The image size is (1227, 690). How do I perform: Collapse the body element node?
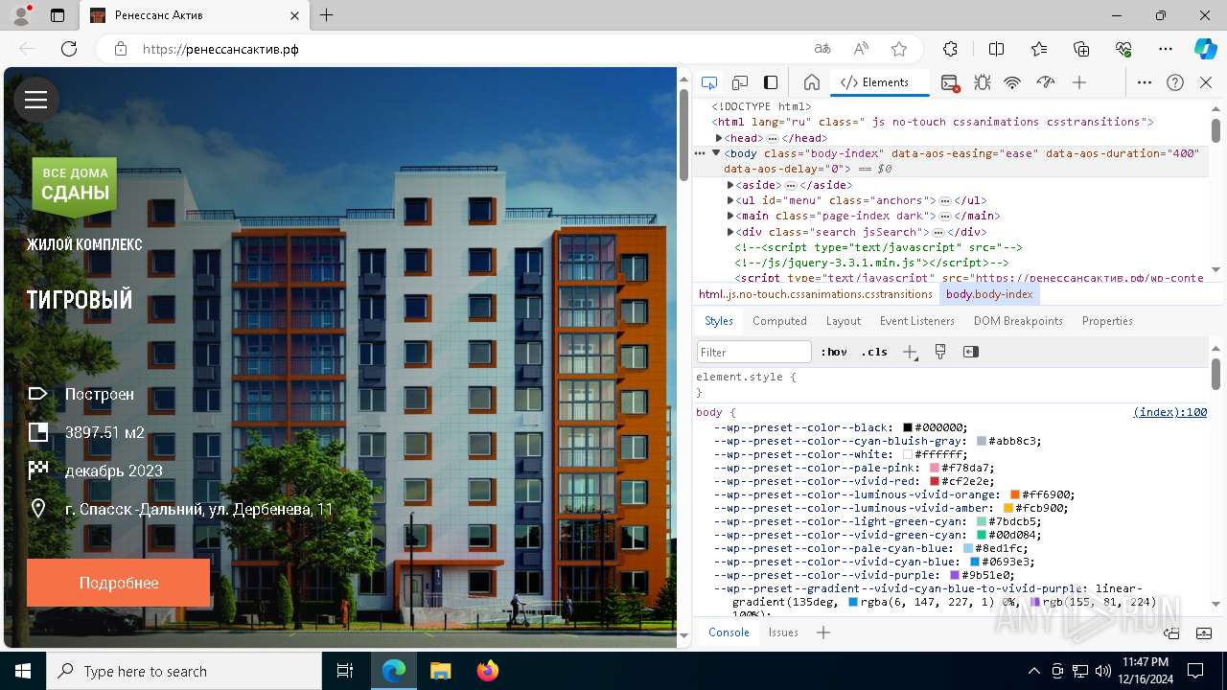pos(715,153)
